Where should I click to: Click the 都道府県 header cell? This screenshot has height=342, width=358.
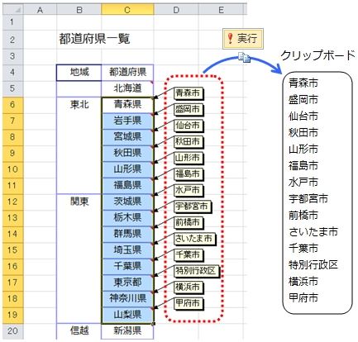(127, 73)
